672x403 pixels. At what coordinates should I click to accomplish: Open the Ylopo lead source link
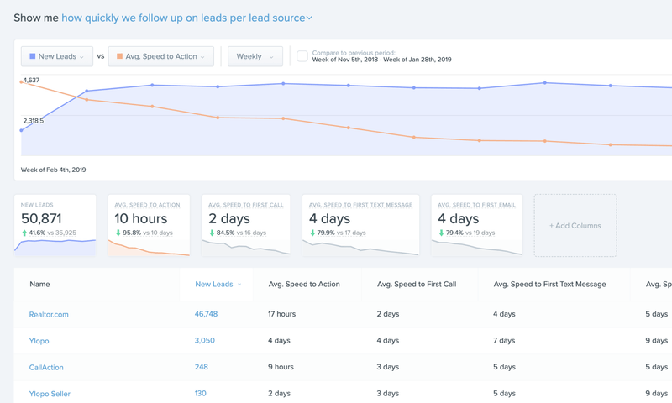pos(39,341)
